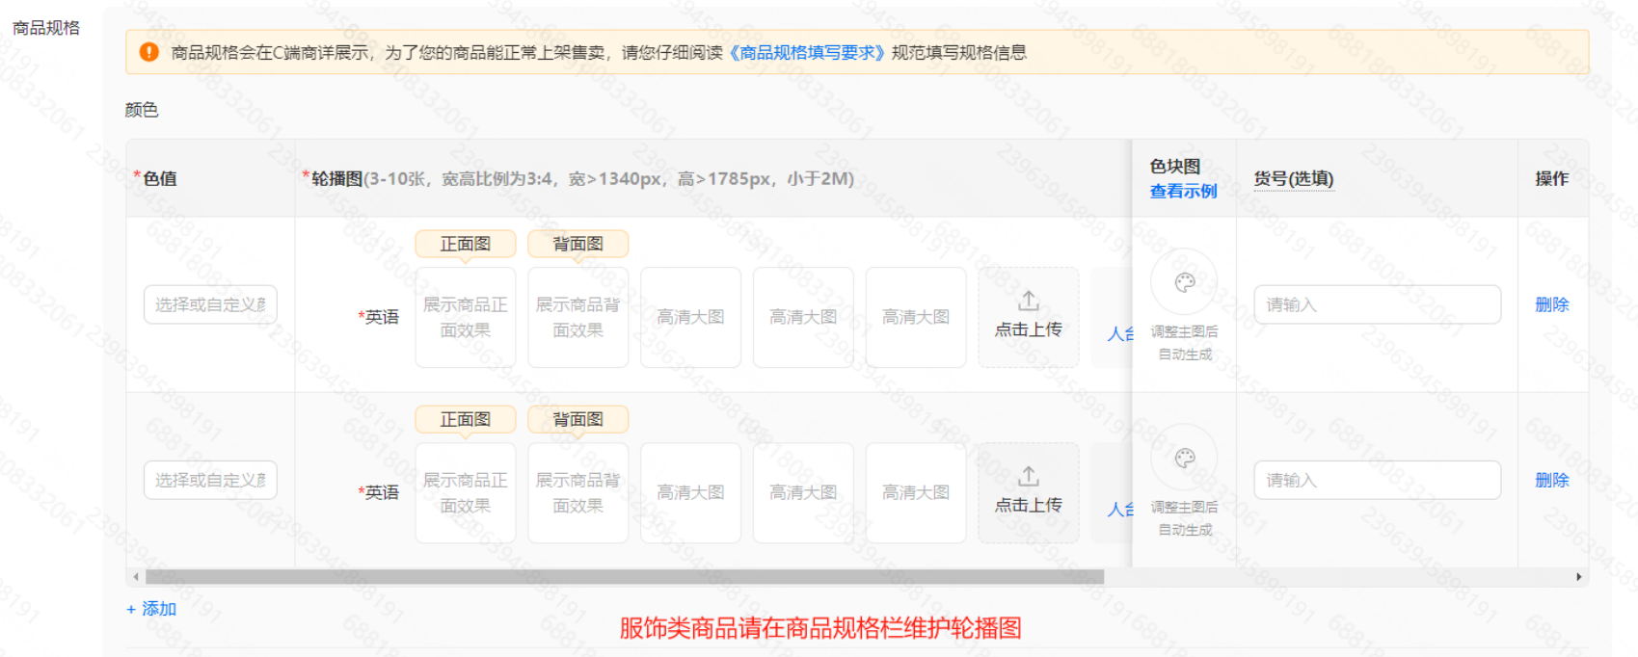Click first row 展示商品背面效果 image slot
1638x657 pixels.
coord(578,317)
